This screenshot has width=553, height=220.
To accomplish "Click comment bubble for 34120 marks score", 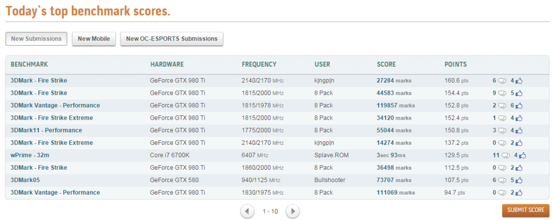I will 502,118.
